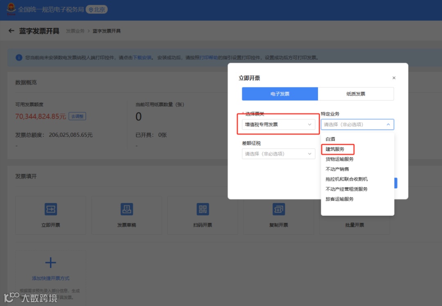Viewport: 442px width, 306px height.
Task: Click the back arrow next to 蓝字发票开具
Action: tap(11, 31)
